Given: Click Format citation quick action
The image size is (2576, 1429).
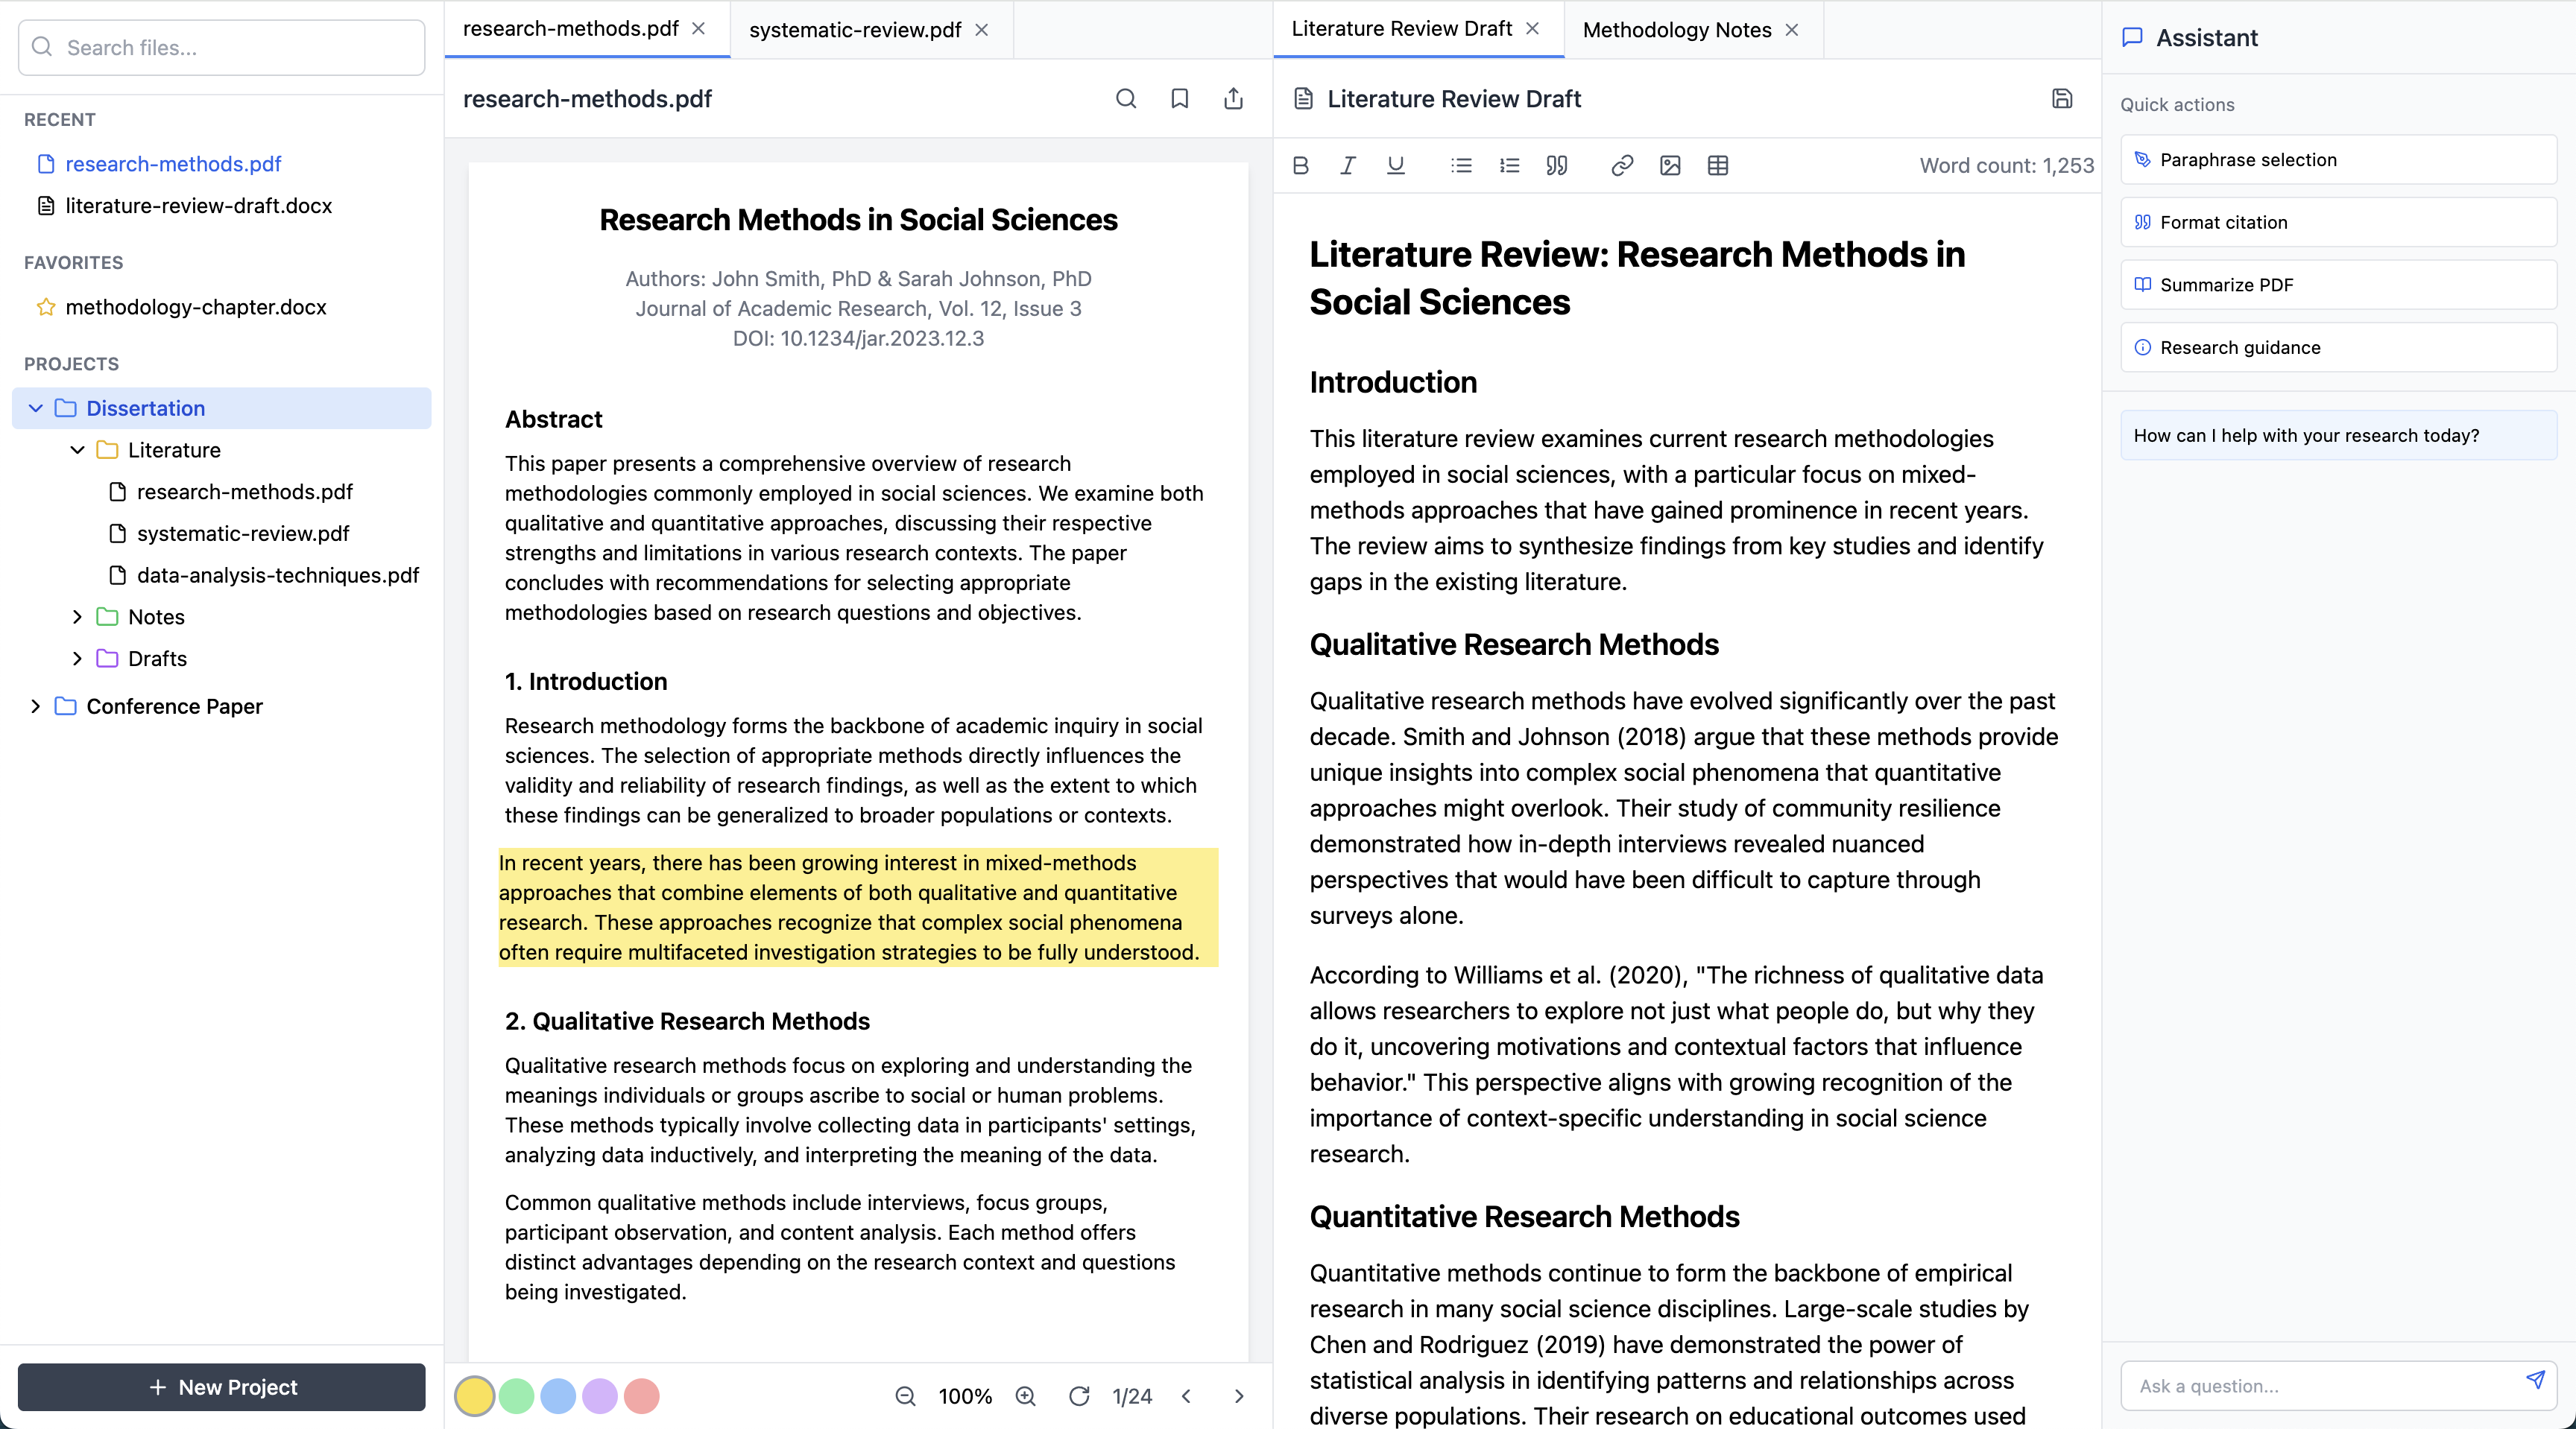Looking at the screenshot, I should (x=2338, y=222).
